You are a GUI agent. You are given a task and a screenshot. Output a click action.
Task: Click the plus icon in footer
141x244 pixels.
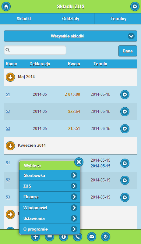[x=36, y=237]
